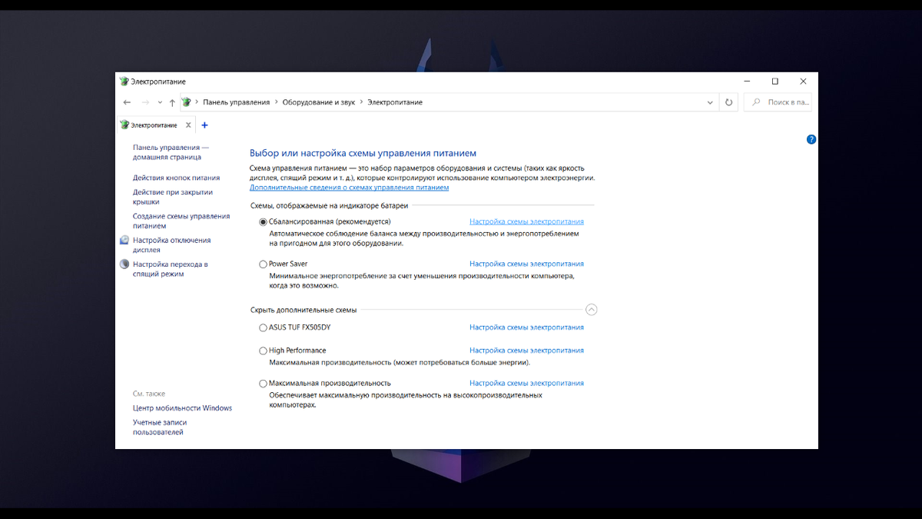Click the window title power icon

124,82
